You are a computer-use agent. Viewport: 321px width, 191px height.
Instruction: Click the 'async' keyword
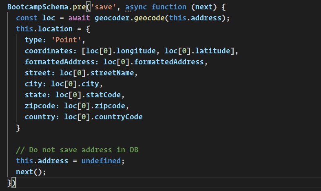pos(136,7)
